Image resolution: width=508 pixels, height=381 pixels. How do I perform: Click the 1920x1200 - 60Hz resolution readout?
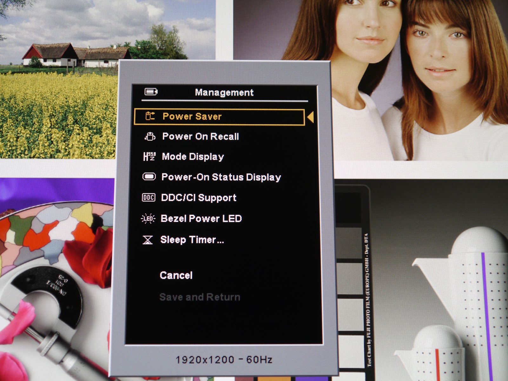pyautogui.click(x=224, y=360)
